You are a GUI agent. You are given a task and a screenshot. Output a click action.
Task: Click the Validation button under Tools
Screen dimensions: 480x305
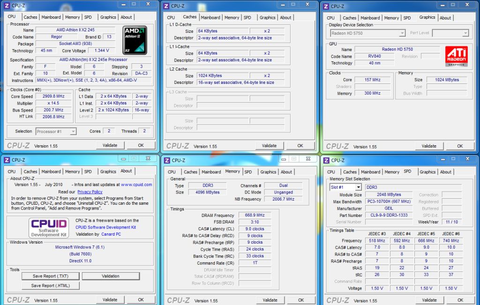[111, 276]
